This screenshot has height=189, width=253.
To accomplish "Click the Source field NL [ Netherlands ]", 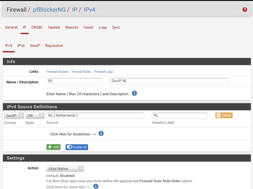I will (x=95, y=116).
